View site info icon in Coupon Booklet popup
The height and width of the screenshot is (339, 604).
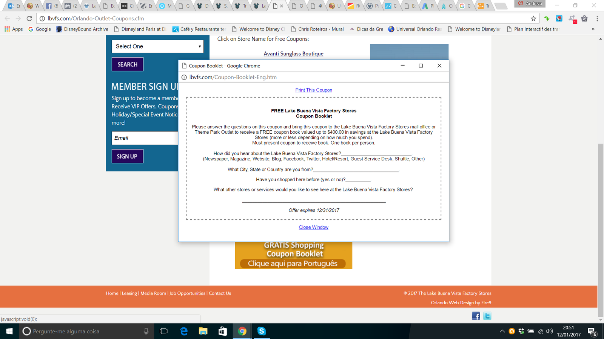[x=184, y=77]
